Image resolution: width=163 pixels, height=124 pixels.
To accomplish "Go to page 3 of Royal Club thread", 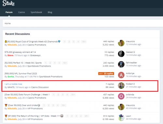I will coord(74,41).
